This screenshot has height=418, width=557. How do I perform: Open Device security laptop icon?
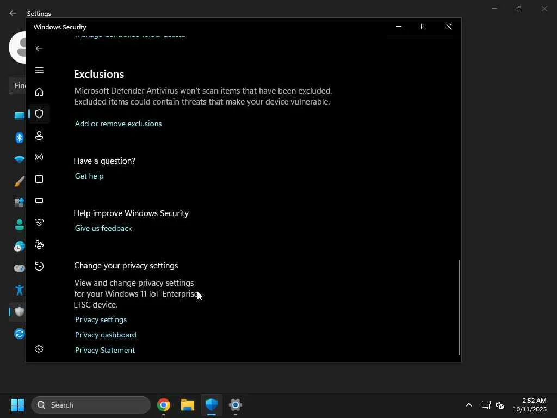coord(39,201)
